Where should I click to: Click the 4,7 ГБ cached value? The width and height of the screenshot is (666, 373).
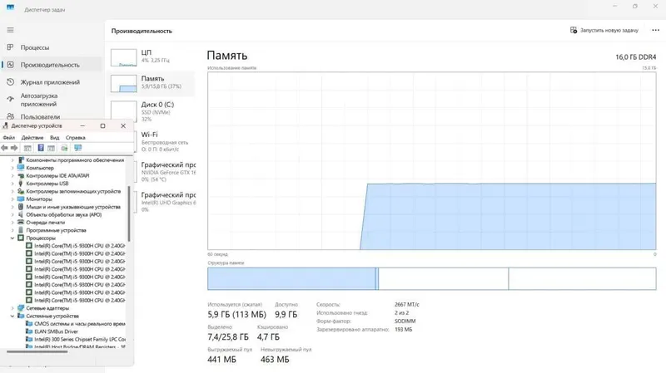pos(268,337)
